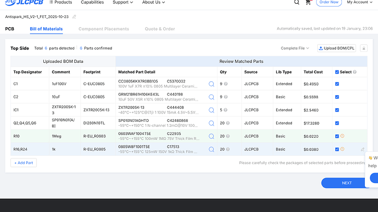The height and width of the screenshot is (212, 378).
Task: Click quantity help icon in C1 row
Action: tap(226, 84)
